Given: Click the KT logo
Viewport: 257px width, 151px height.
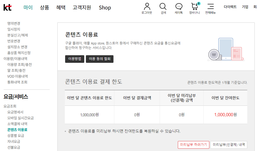Looking at the screenshot, I should pyautogui.click(x=7, y=7).
